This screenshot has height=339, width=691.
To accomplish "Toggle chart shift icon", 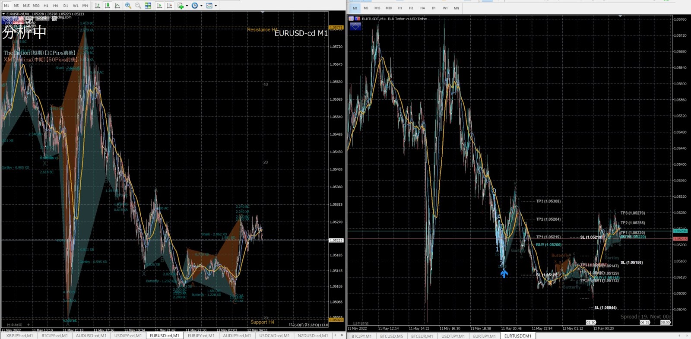I will [x=169, y=6].
